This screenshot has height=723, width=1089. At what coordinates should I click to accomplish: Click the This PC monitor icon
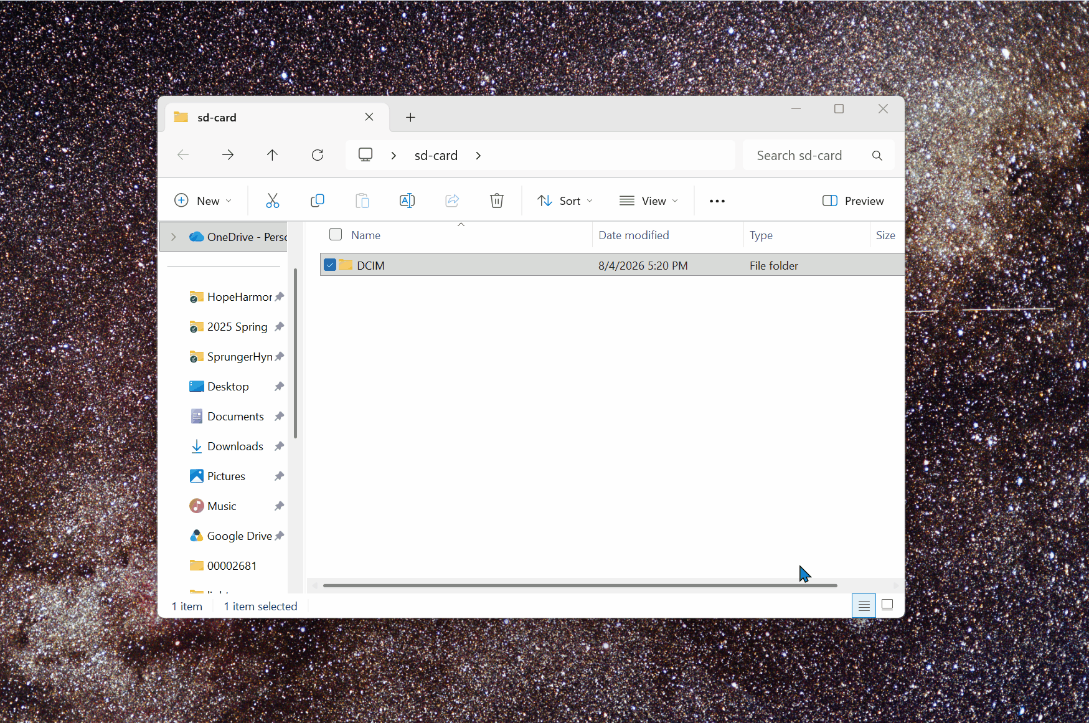[x=365, y=155]
